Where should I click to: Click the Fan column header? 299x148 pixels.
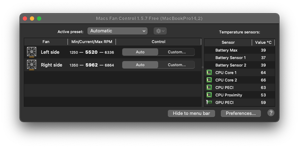tap(46, 42)
